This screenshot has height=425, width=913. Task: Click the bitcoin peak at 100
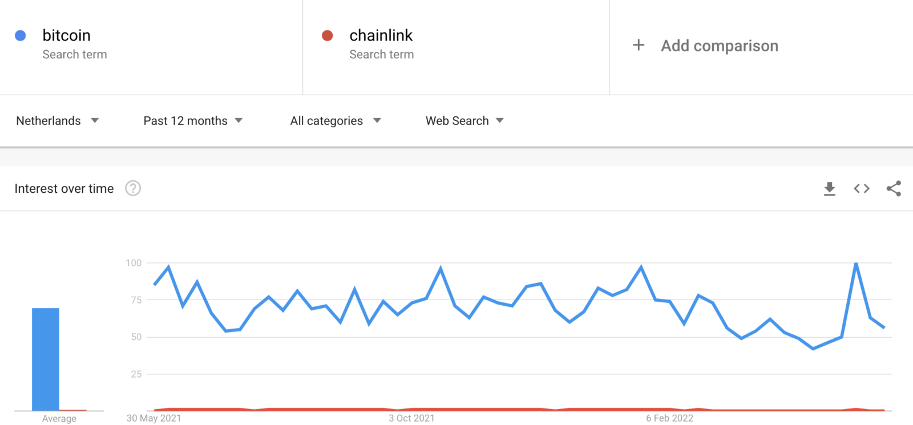click(856, 264)
